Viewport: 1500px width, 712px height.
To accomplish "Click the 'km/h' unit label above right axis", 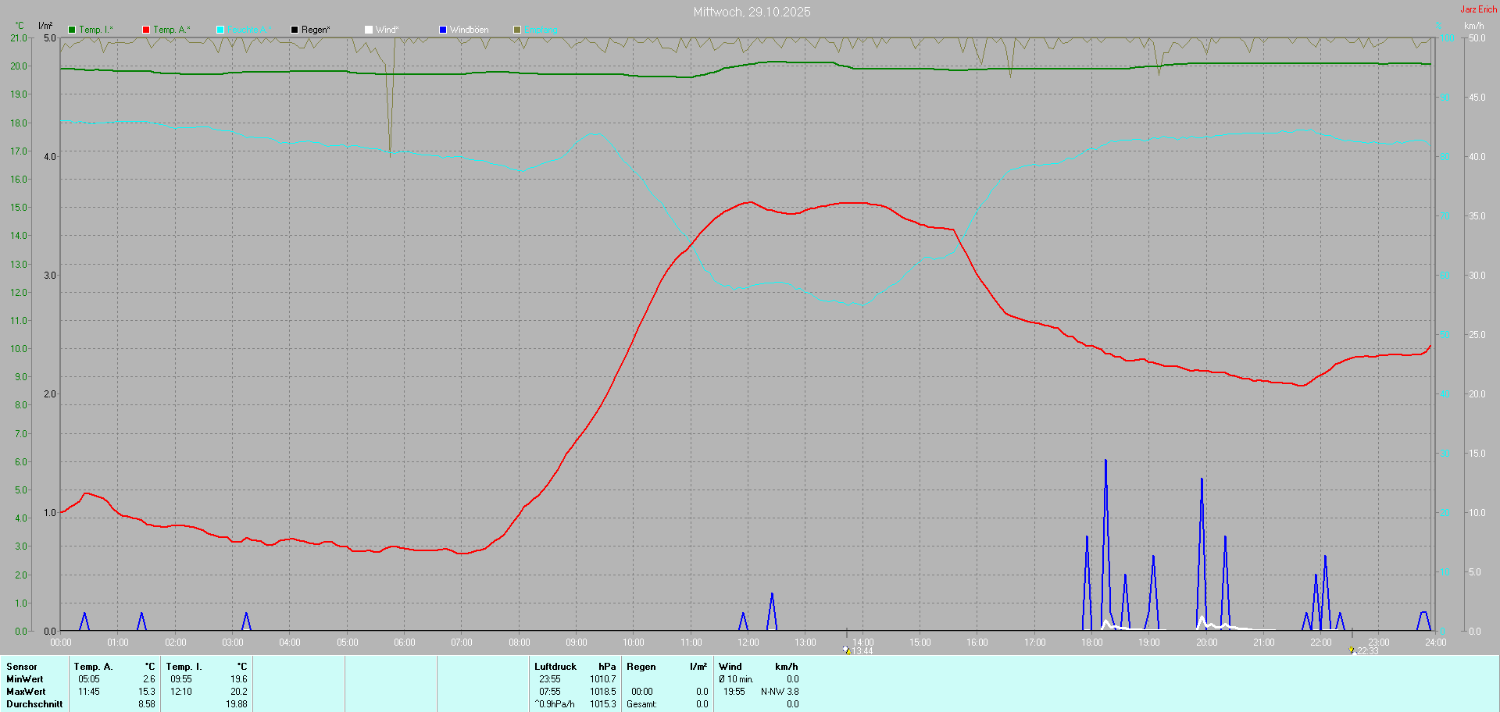I will tap(1474, 26).
